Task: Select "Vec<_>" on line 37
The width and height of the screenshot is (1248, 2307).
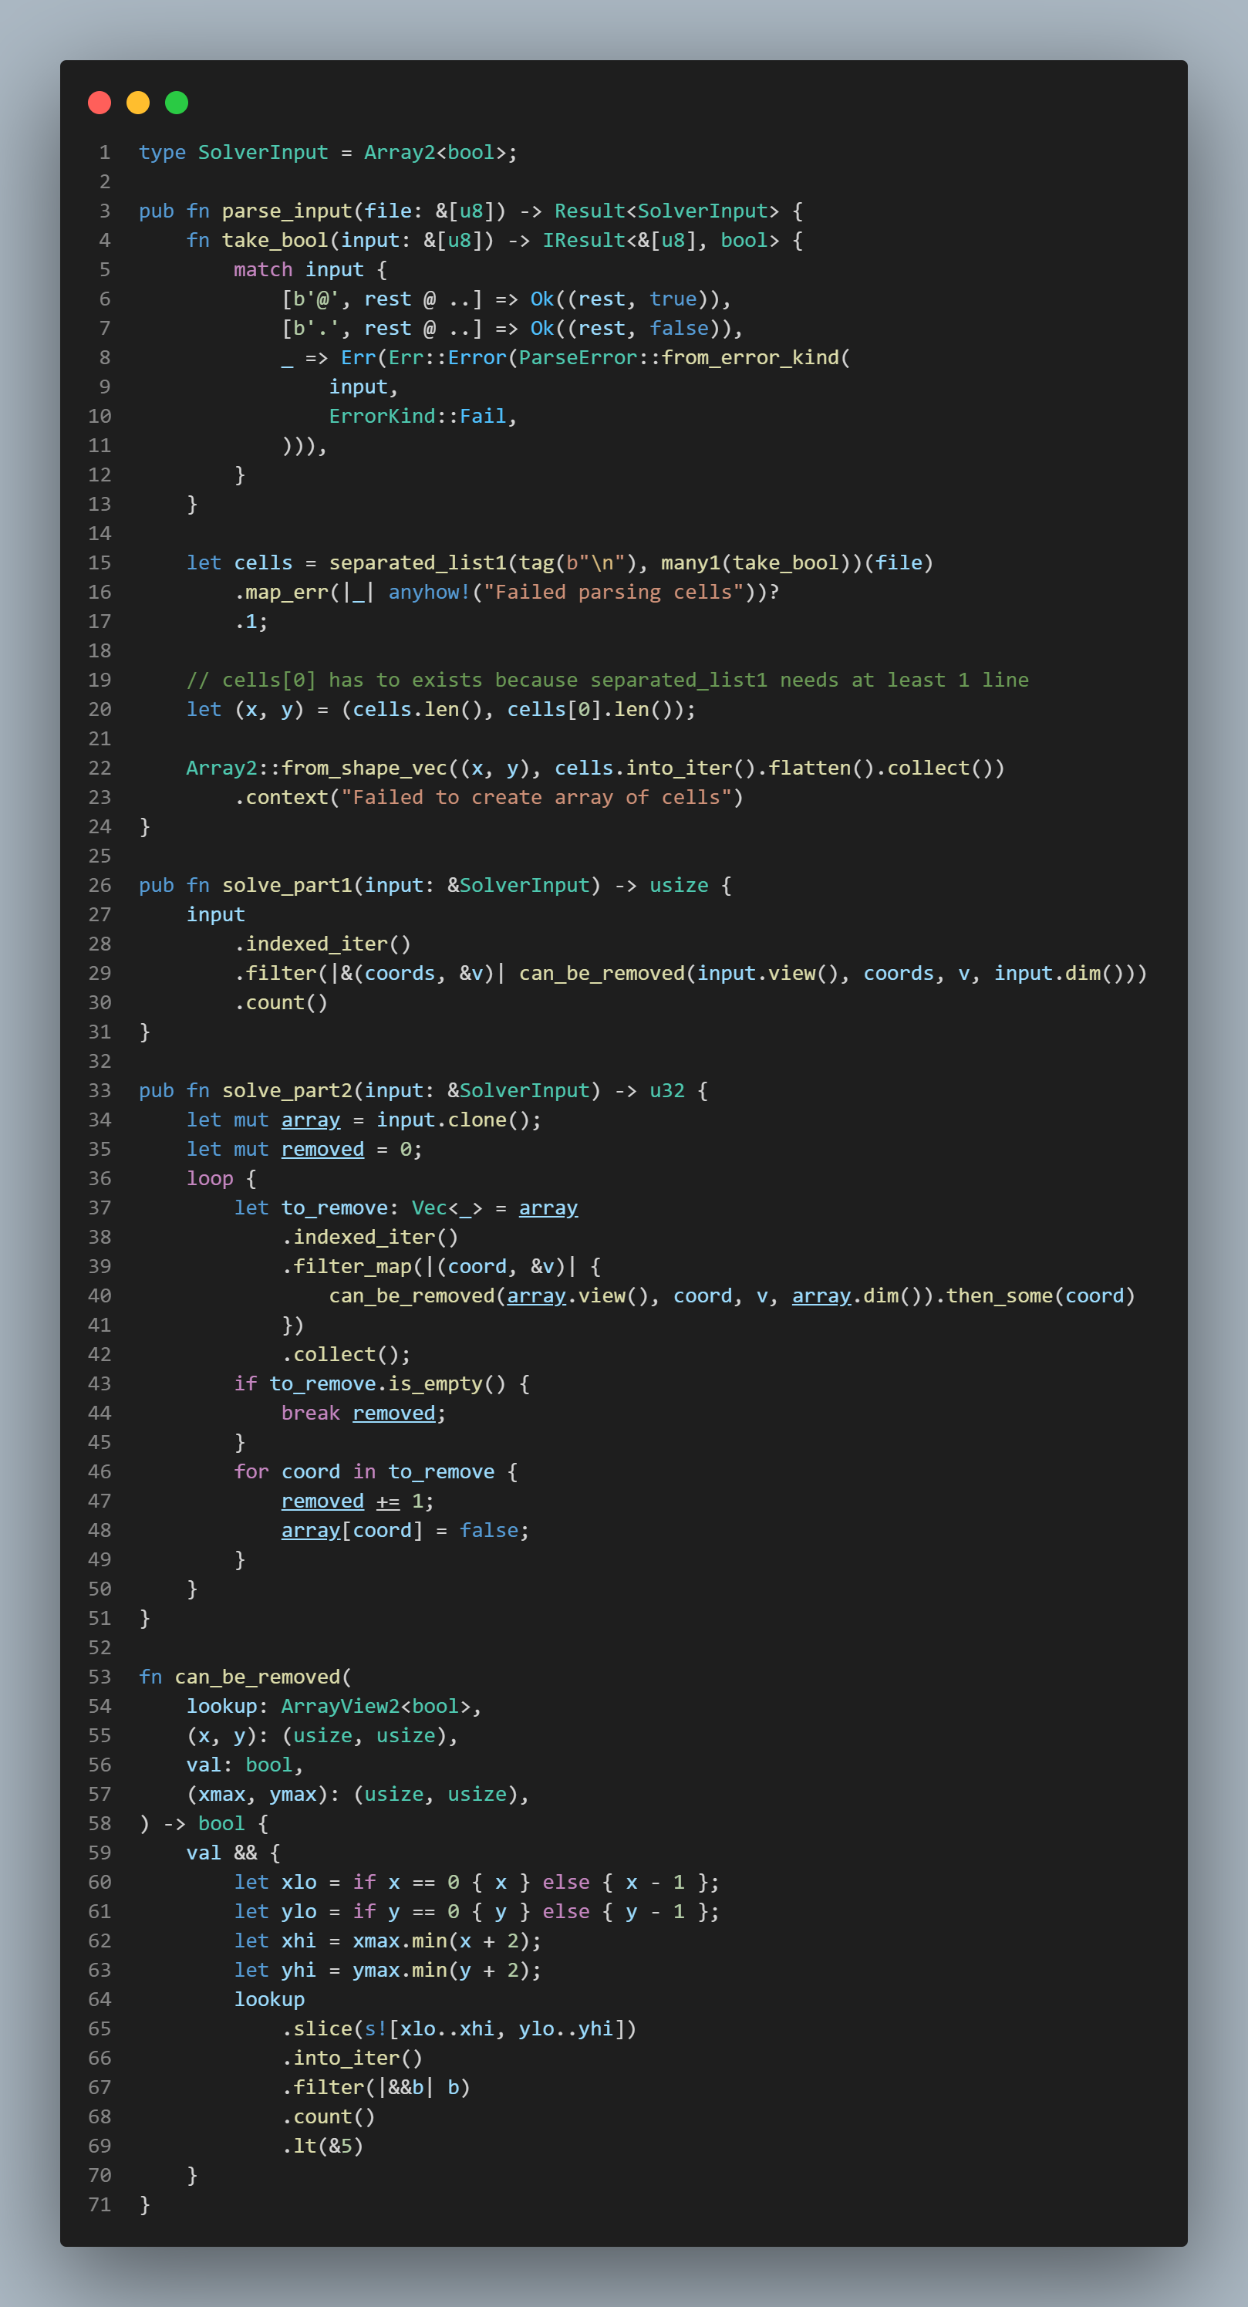Action: [447, 1208]
